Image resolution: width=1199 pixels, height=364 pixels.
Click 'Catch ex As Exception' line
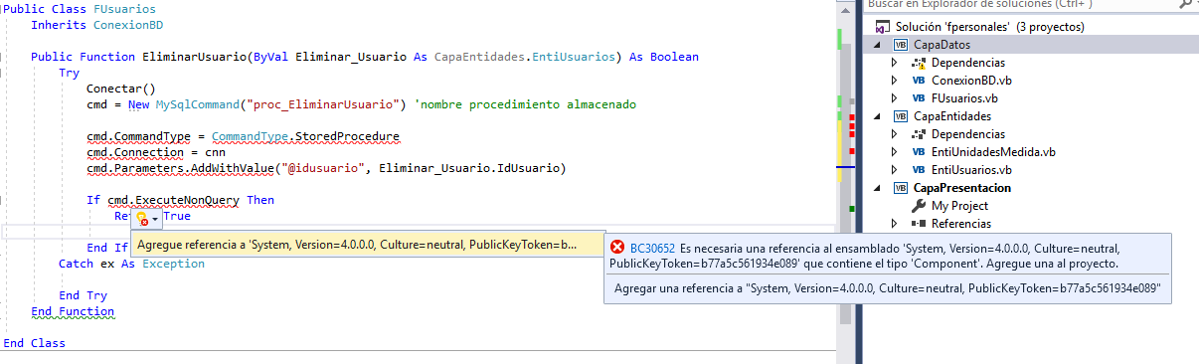coord(131,264)
